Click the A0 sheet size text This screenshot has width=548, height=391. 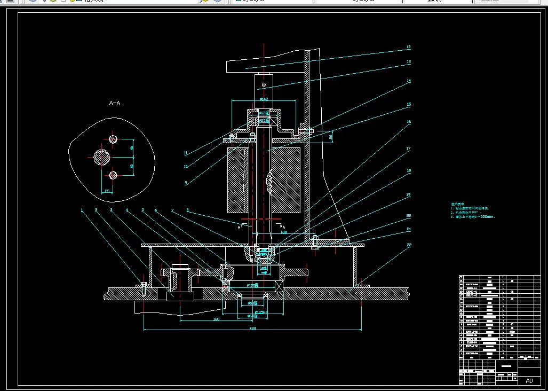pos(529,381)
